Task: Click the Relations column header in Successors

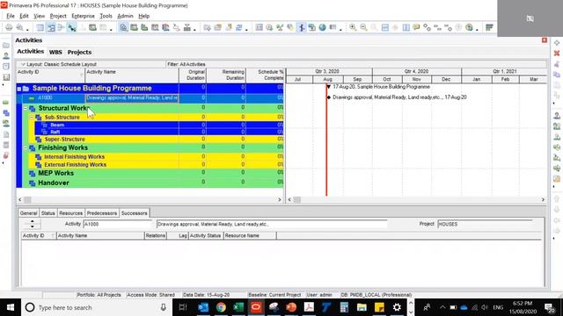Action: [x=155, y=236]
